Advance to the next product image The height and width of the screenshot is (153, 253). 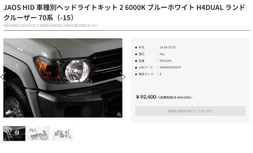pos(123,77)
